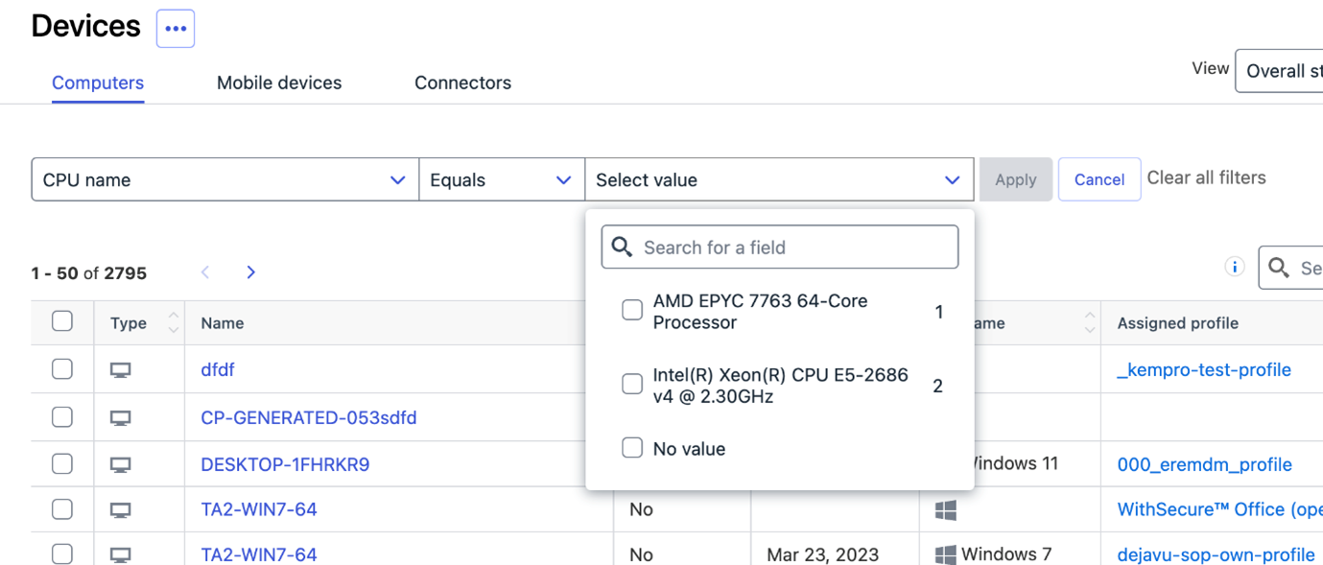
Task: Open the 000_eremdm_profile link
Action: click(1205, 464)
